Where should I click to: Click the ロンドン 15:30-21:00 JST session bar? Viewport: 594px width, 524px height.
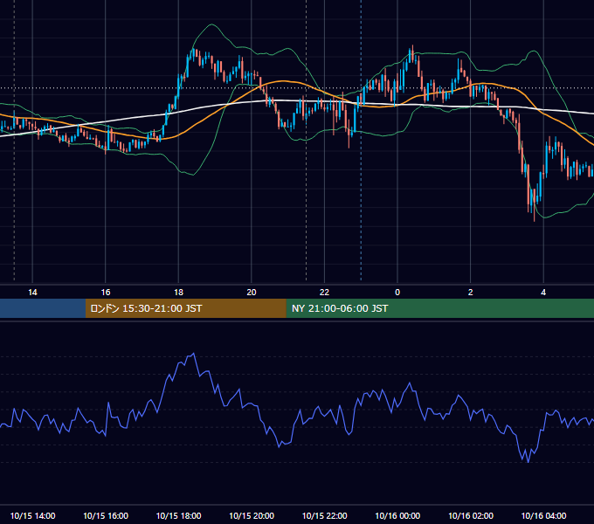tap(185, 308)
